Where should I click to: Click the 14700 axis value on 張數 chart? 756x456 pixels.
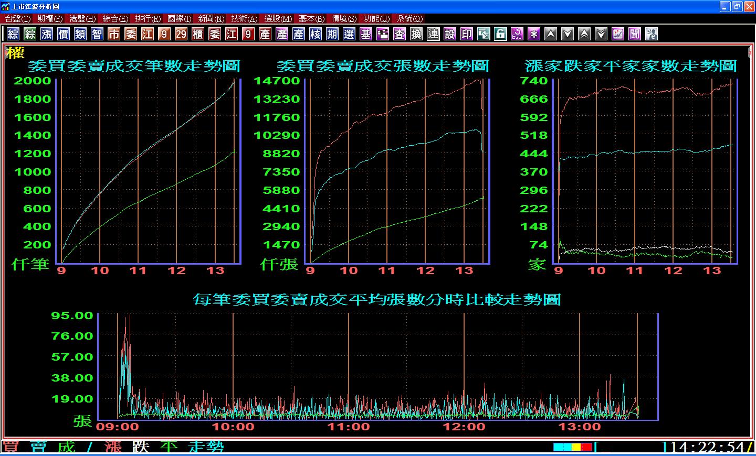click(277, 81)
